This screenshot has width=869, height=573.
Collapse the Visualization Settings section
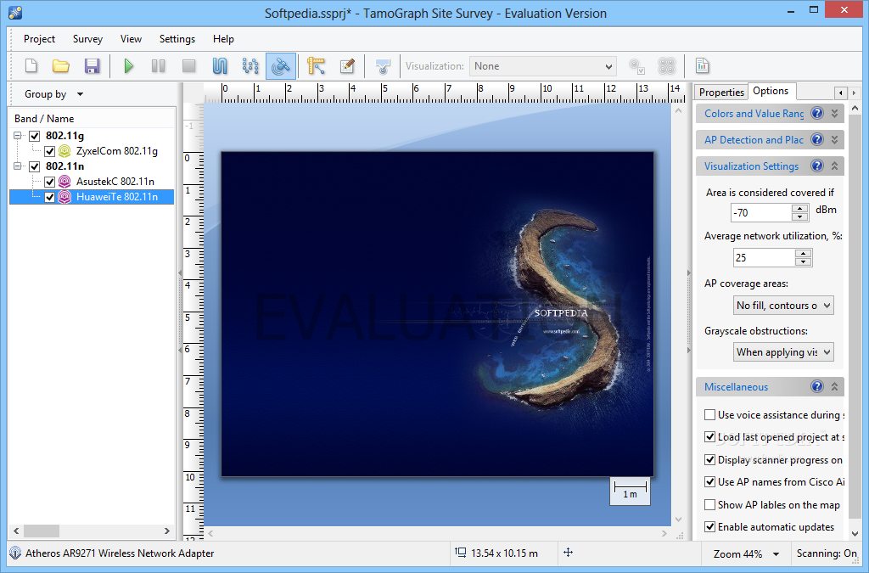point(835,166)
